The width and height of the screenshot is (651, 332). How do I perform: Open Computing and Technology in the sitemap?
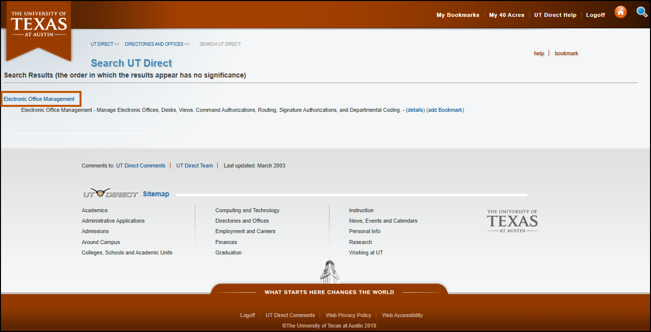(x=247, y=210)
